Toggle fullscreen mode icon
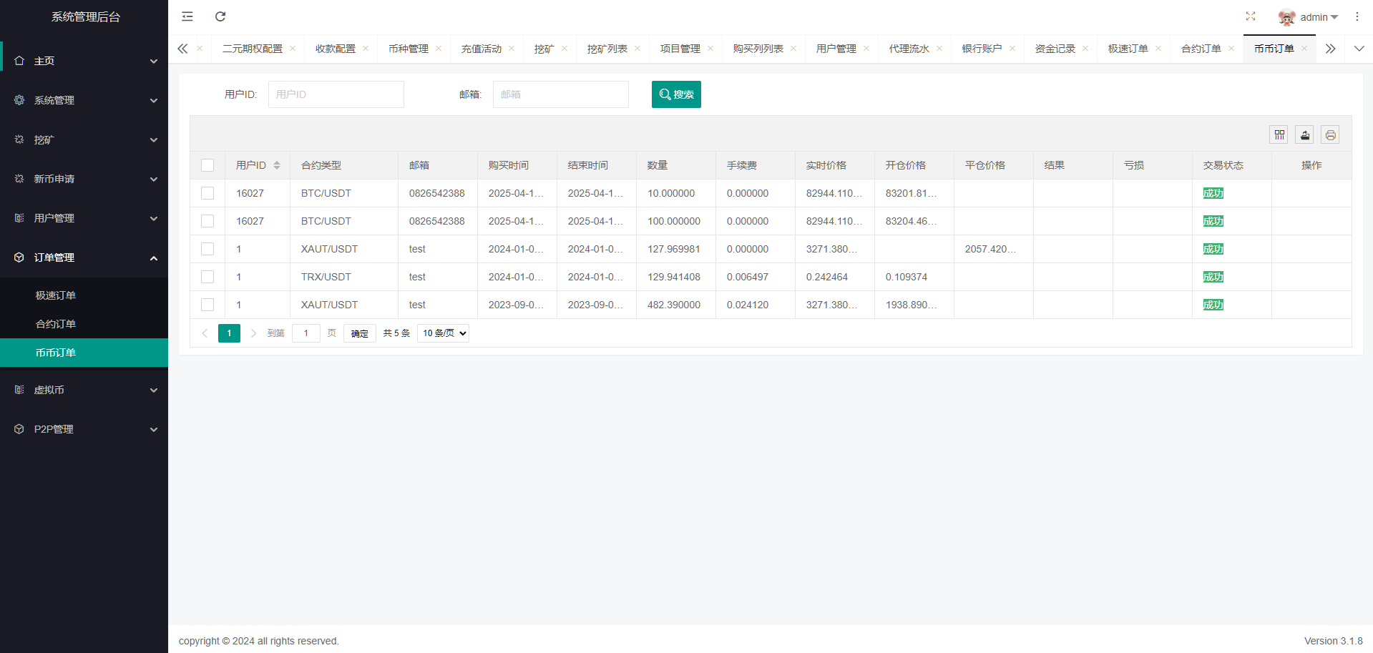The image size is (1373, 653). pyautogui.click(x=1250, y=16)
